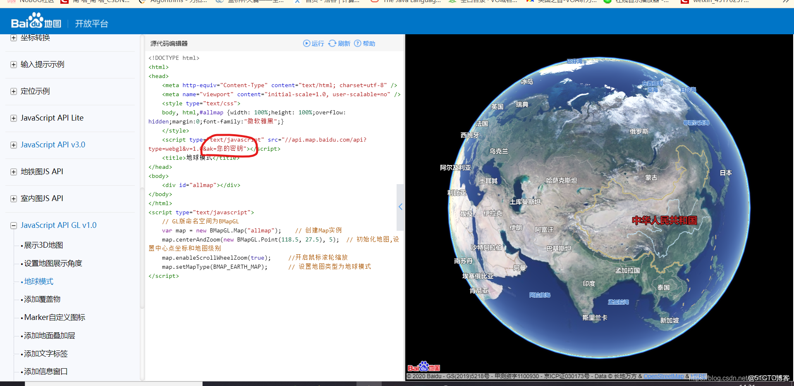This screenshot has width=794, height=386.
Task: Click the 斯里兰卡 label on globe
Action: [595, 318]
